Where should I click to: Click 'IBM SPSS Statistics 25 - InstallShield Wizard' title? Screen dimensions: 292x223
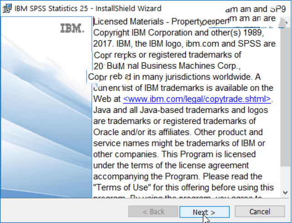pyautogui.click(x=88, y=9)
